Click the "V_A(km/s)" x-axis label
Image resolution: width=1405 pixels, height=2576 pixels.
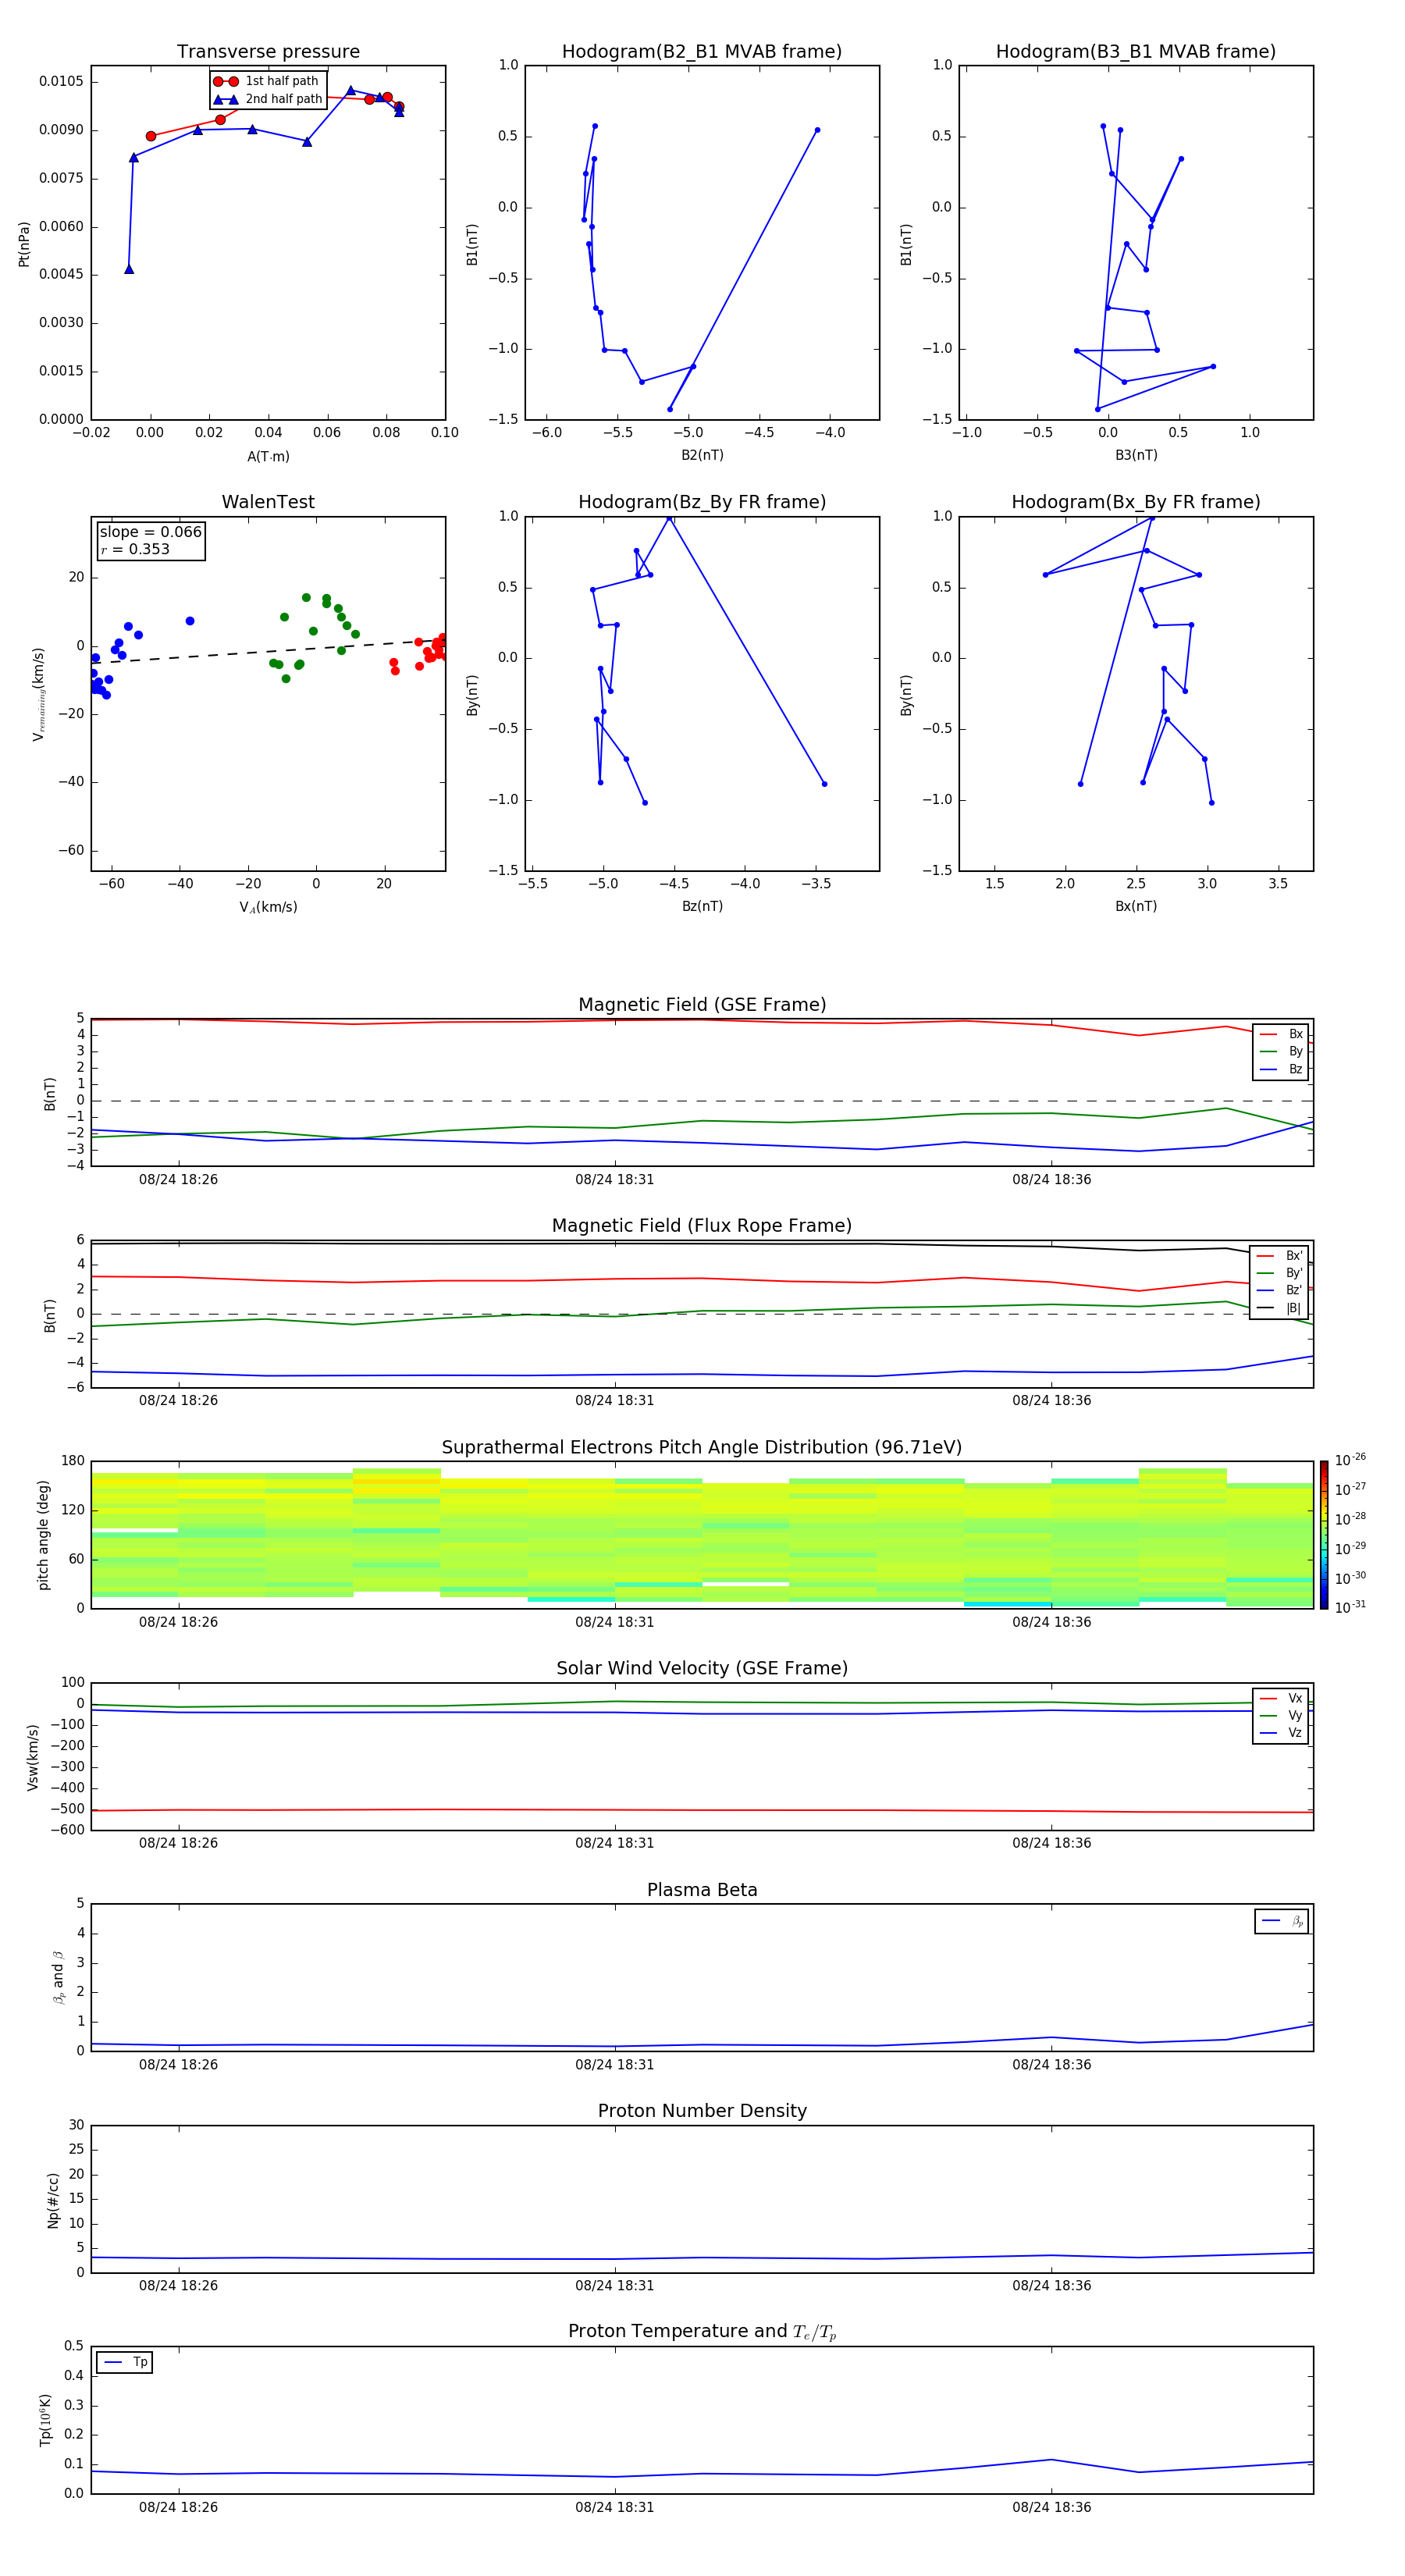click(268, 907)
